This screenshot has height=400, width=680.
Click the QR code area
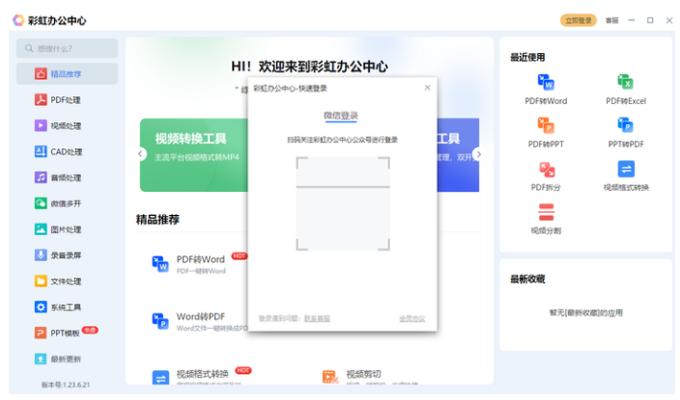pos(343,203)
